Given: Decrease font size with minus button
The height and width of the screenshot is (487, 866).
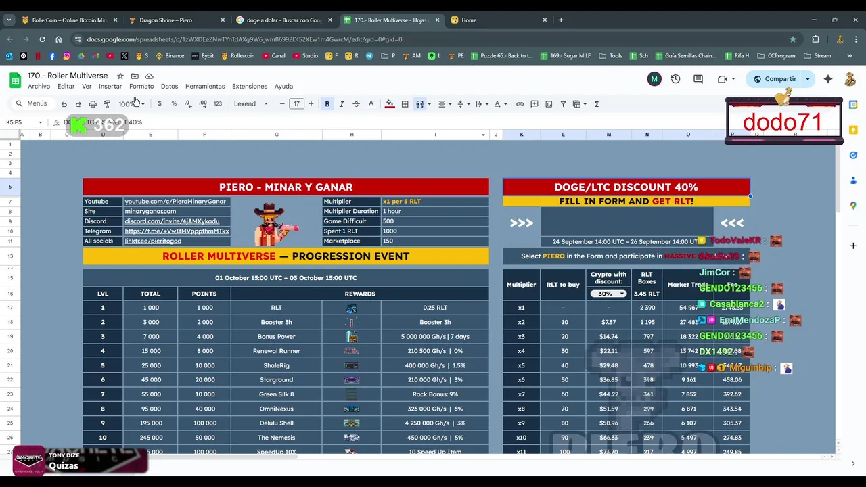Looking at the screenshot, I should 282,104.
